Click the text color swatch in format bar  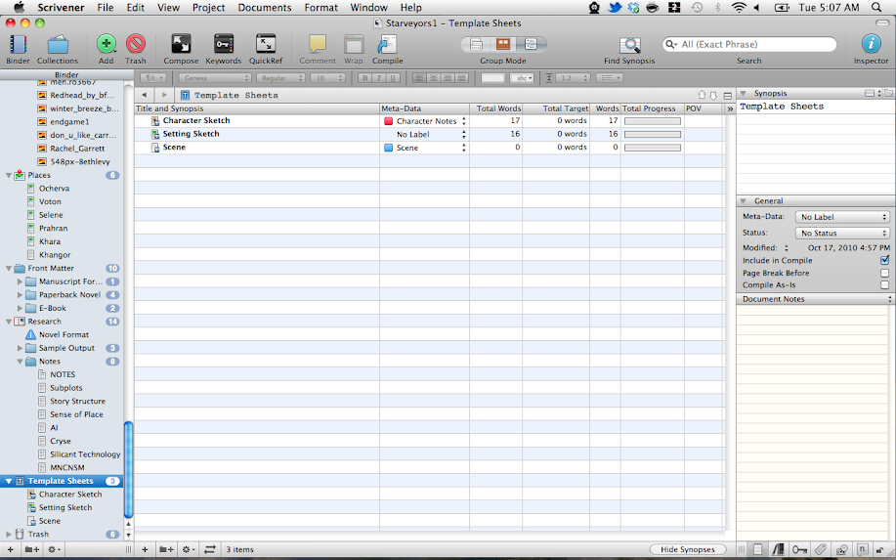click(492, 78)
